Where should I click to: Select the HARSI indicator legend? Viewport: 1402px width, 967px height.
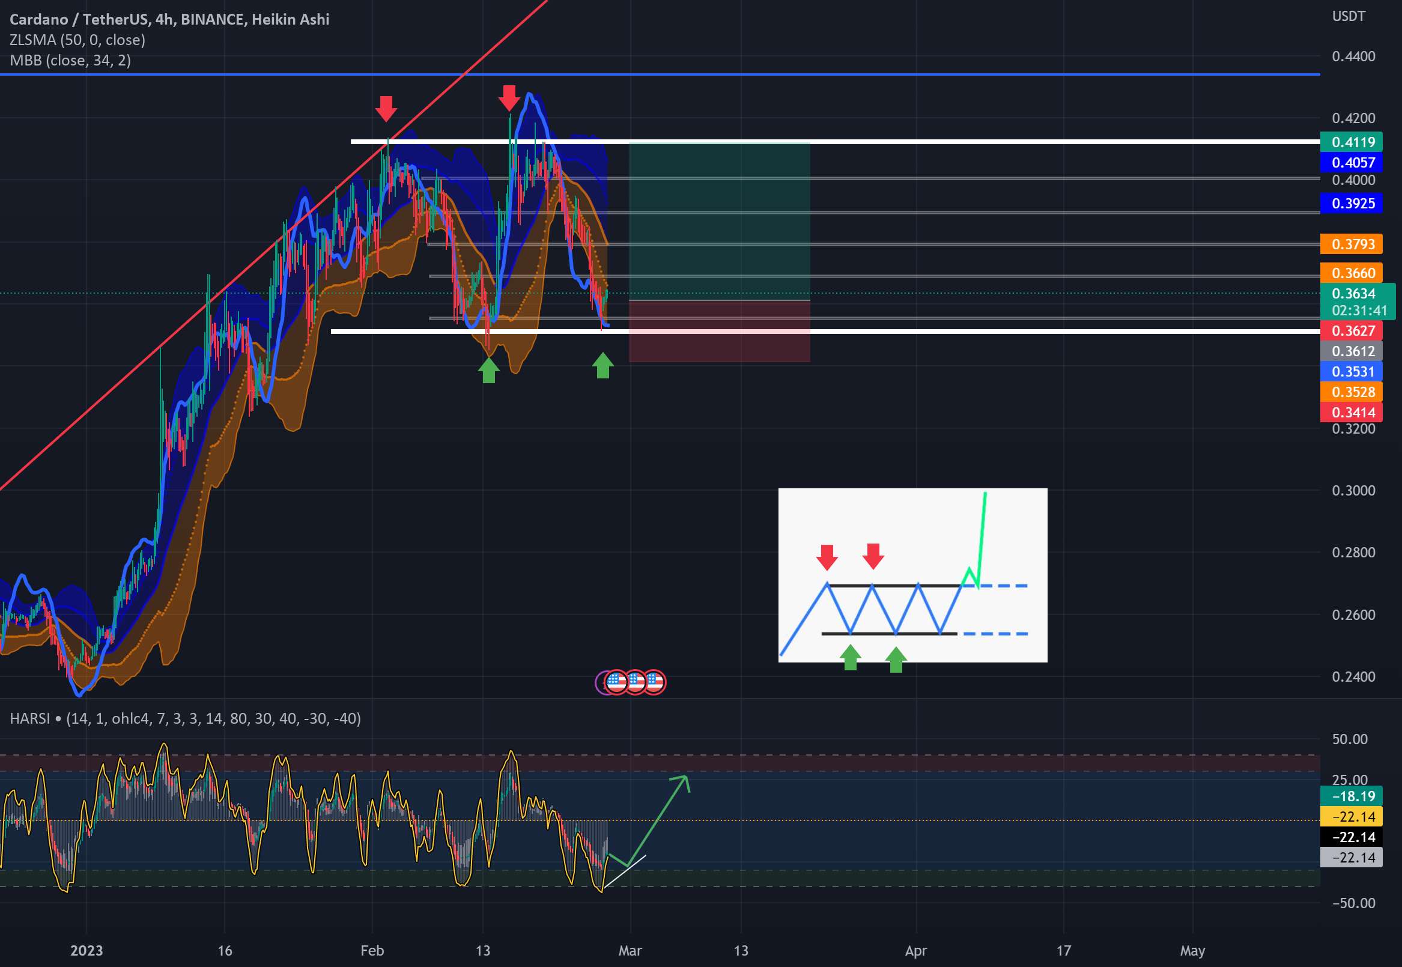pyautogui.click(x=186, y=718)
